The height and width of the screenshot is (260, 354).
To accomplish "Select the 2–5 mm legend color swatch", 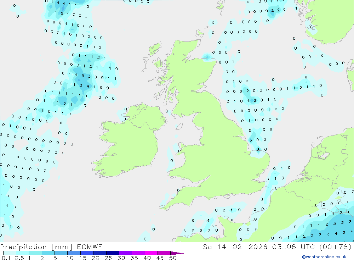I will (48, 253).
